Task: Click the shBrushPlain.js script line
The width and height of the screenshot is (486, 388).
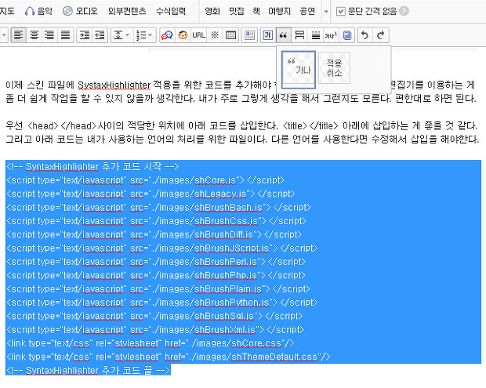Action: [158, 289]
